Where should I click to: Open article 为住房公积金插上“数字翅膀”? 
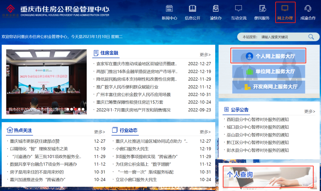(x=143, y=164)
